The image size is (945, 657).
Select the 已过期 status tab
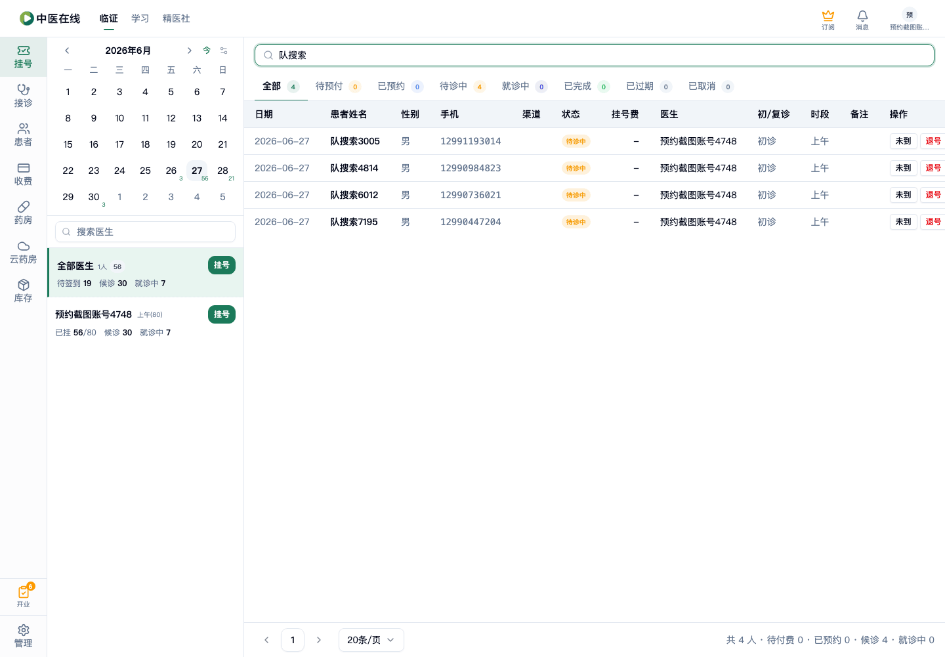648,87
